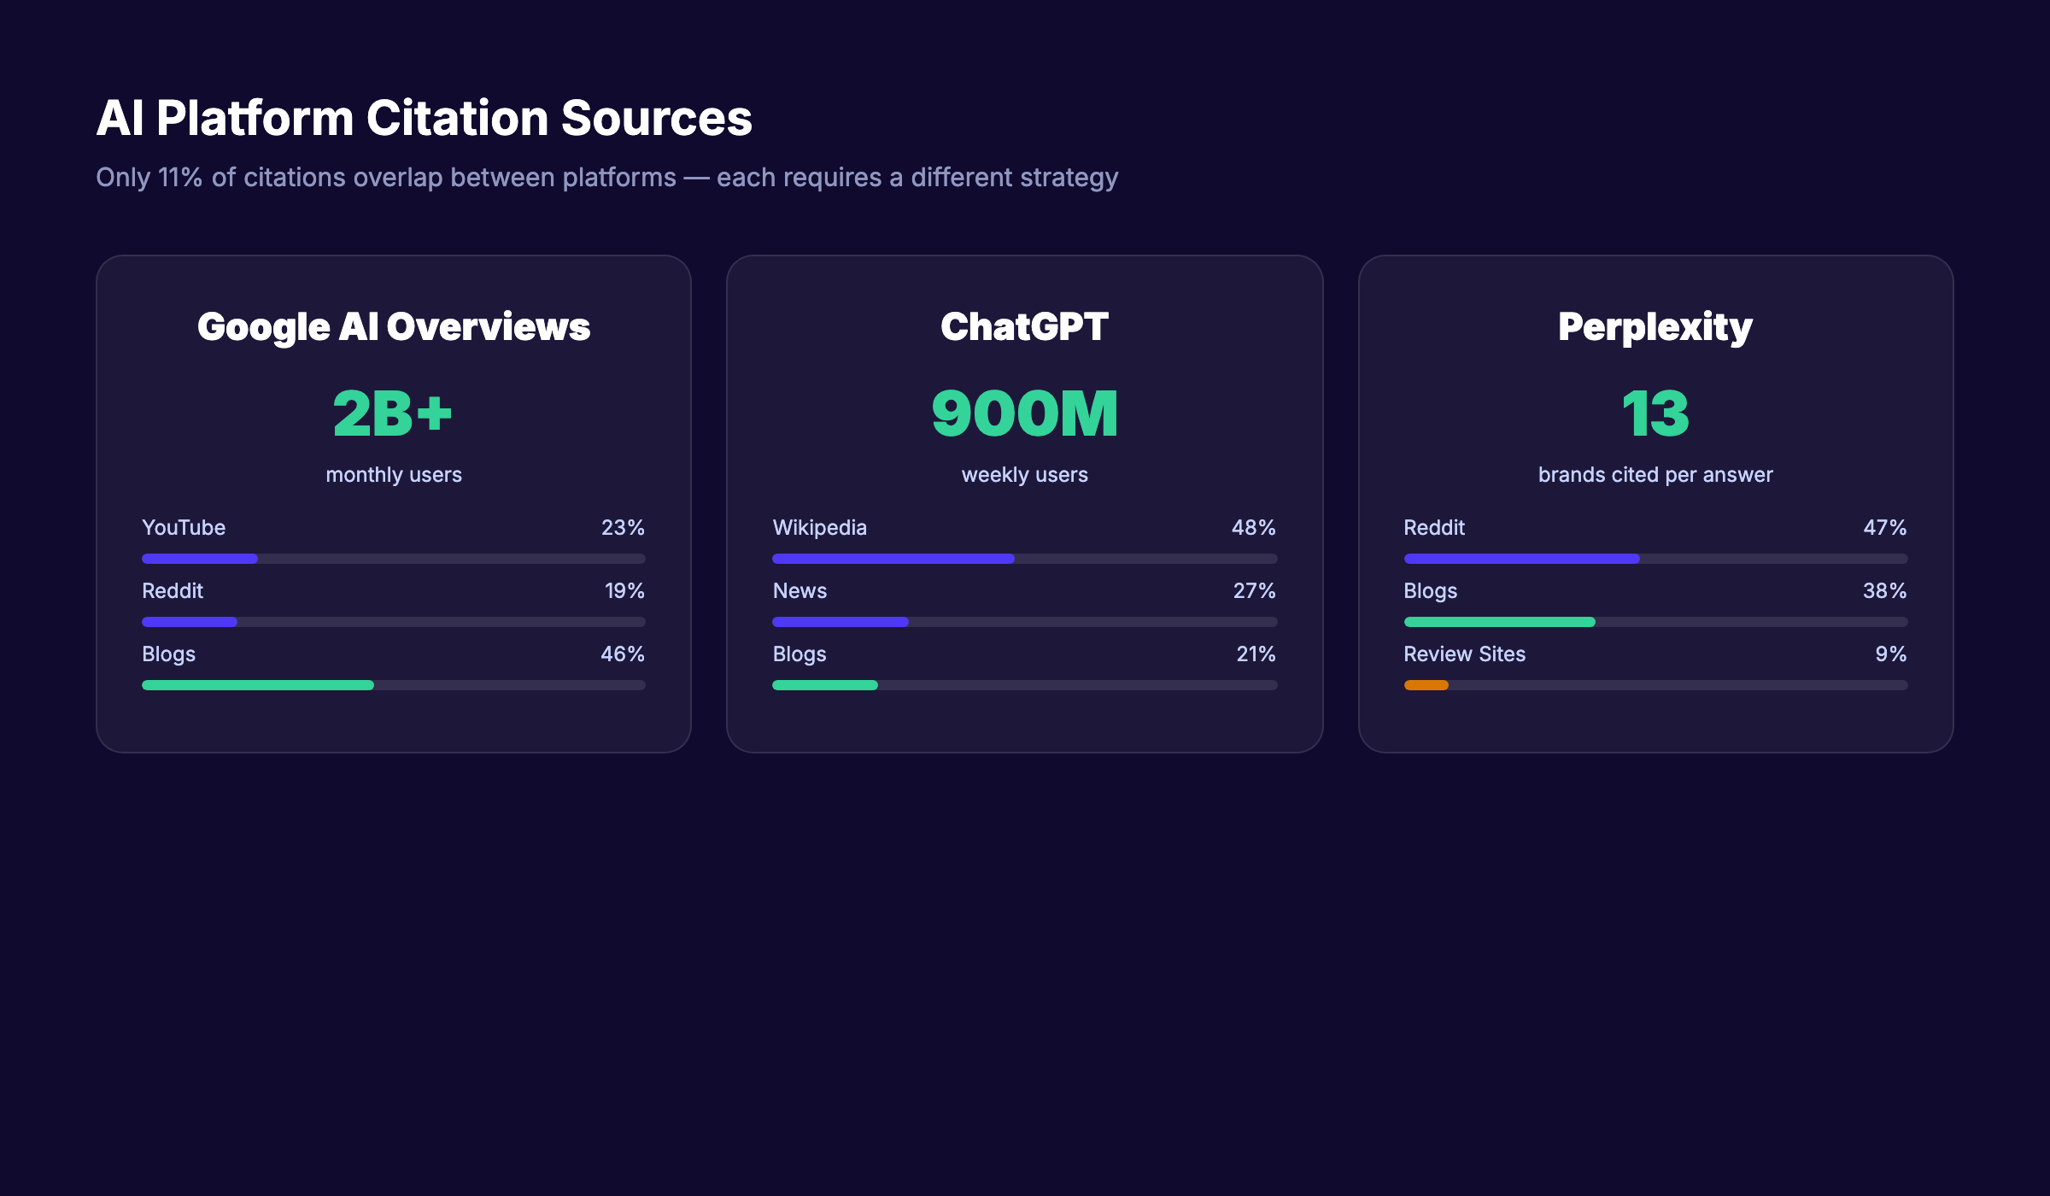Click the purple Reddit progress bar under Perplexity

coord(1520,558)
